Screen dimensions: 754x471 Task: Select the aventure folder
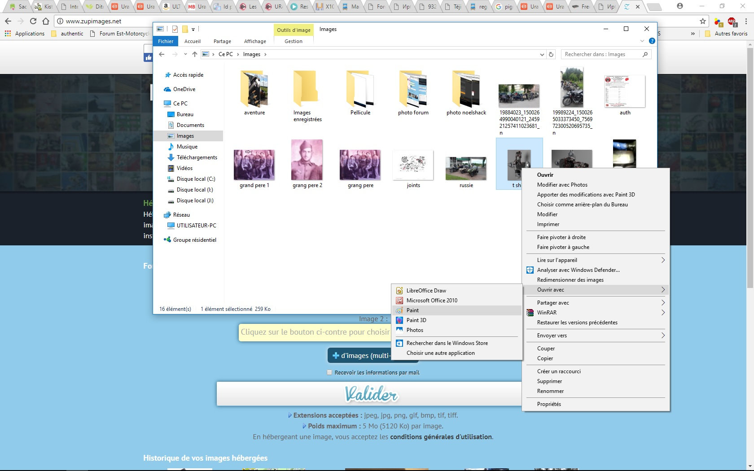(x=254, y=92)
